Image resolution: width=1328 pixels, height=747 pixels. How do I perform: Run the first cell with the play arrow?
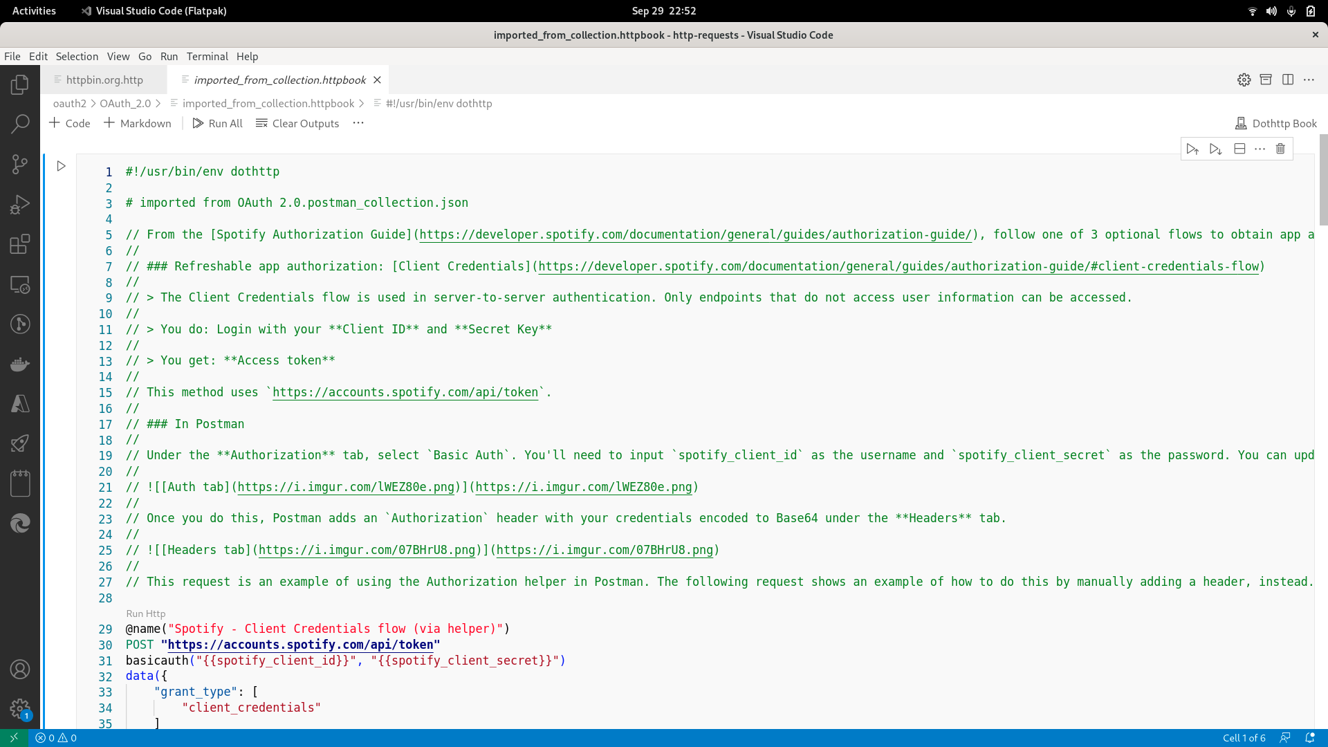point(62,166)
